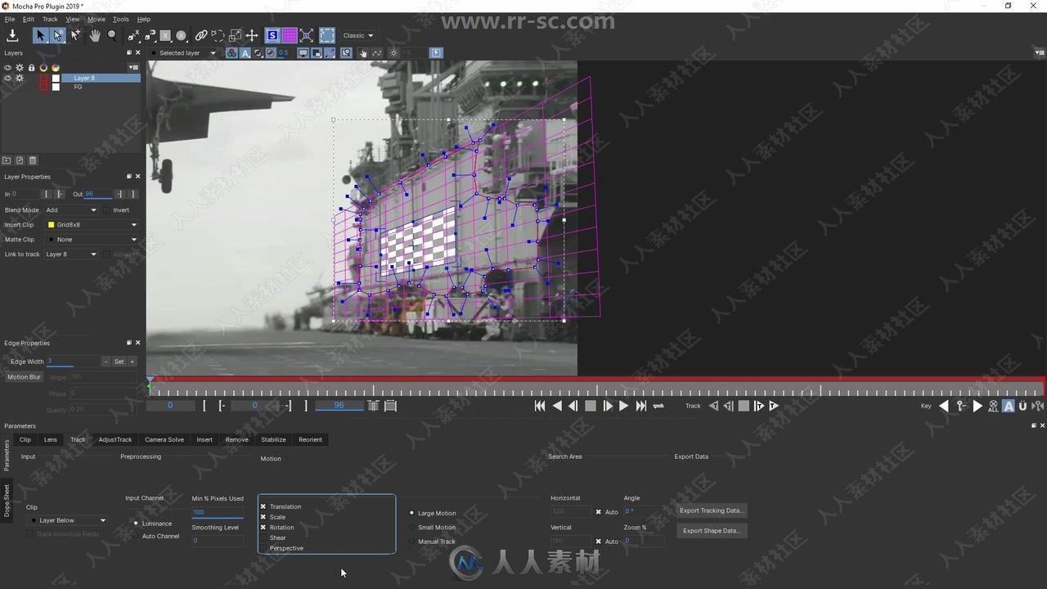Open the Classic layout dropdown
The height and width of the screenshot is (589, 1047).
pos(358,35)
